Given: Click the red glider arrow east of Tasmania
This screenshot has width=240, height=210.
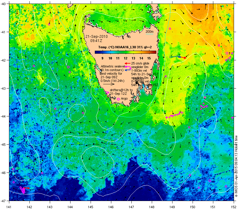Looking at the screenshot, I should (x=183, y=58).
